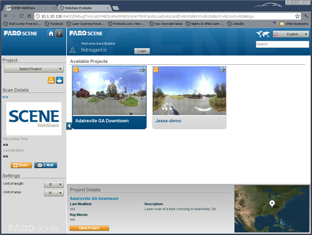Click the blue print icon in Project panel
312x235 pixels.
click(x=59, y=80)
